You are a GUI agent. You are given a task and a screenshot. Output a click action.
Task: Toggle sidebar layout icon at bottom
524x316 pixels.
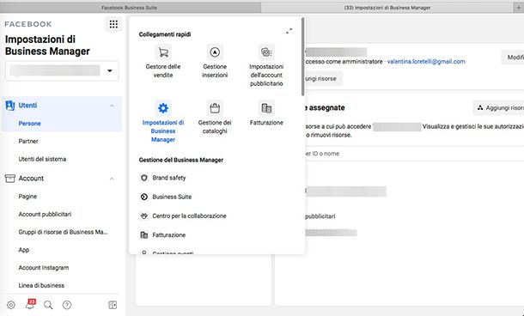(113, 305)
